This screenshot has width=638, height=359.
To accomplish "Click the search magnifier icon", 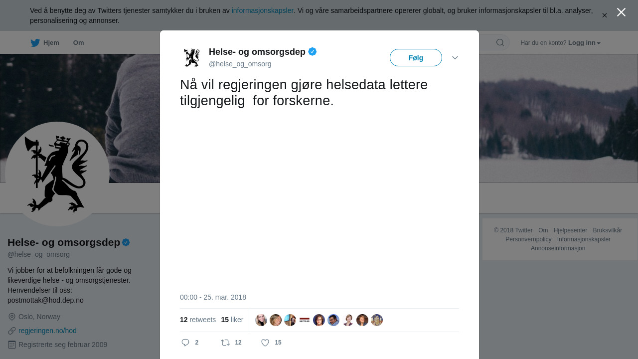I will click(x=500, y=42).
